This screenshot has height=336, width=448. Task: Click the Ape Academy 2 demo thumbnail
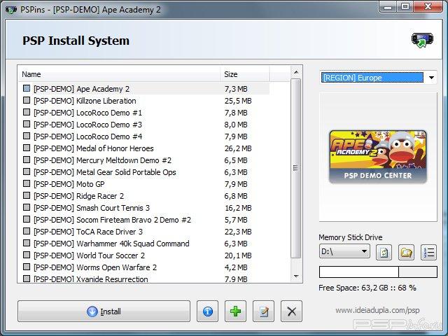pos(378,157)
